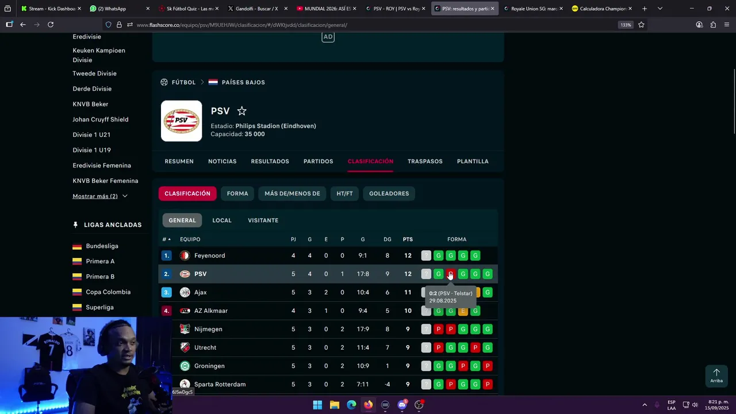Click the Feyenoord team crest icon
The width and height of the screenshot is (736, 414).
(185, 255)
